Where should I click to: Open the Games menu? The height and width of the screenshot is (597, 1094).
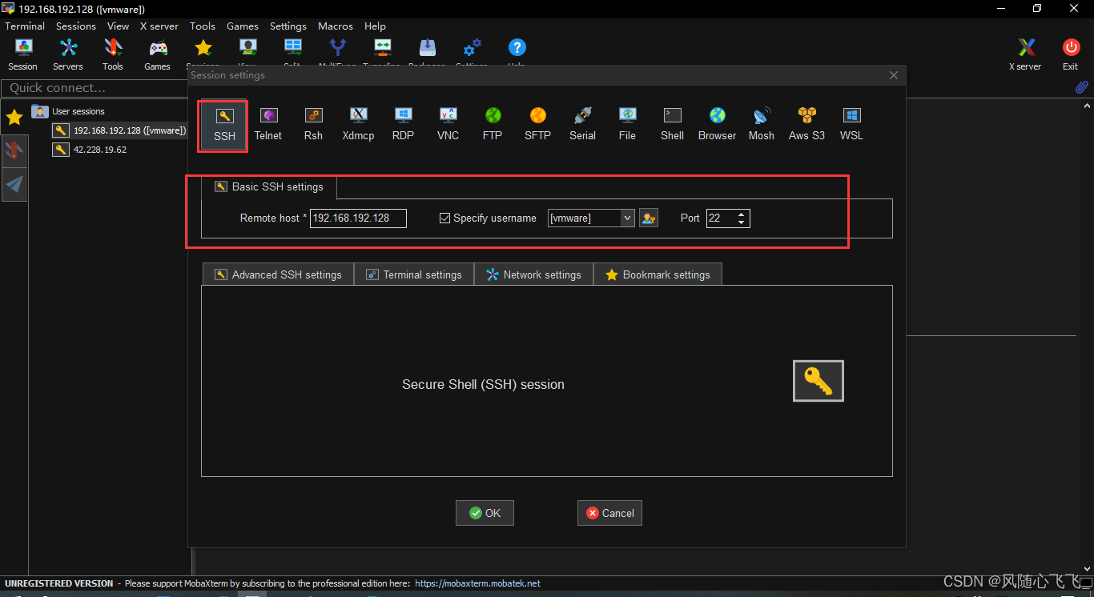click(x=243, y=26)
